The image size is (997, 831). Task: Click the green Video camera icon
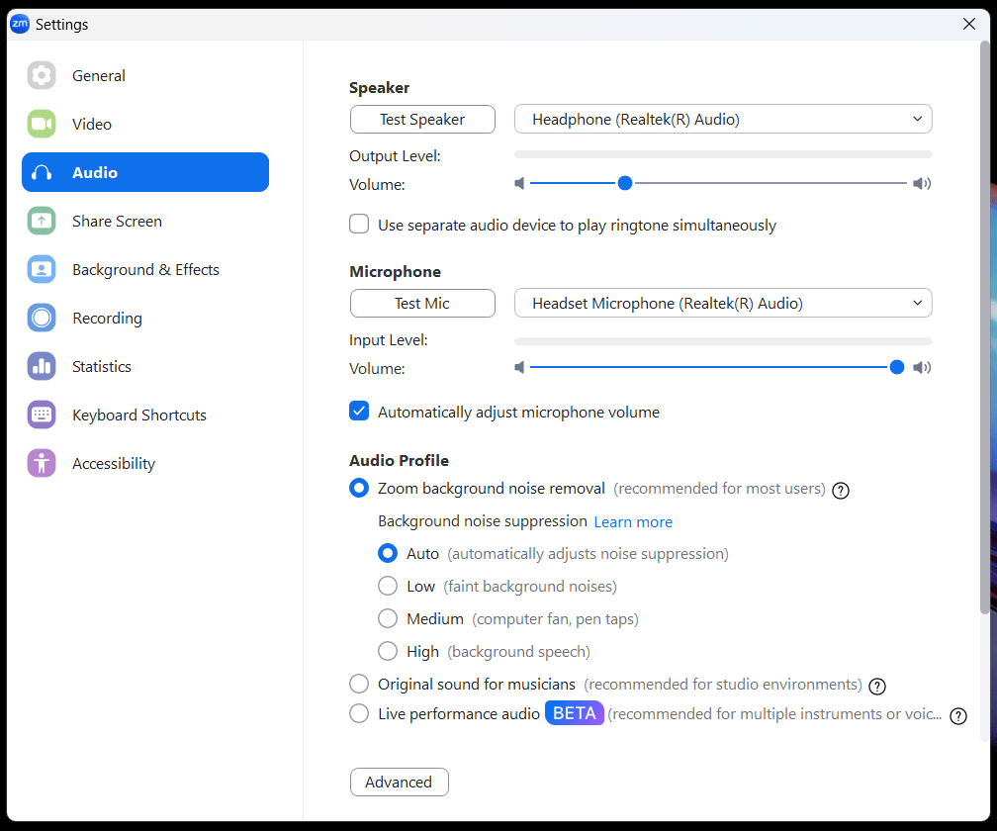click(42, 124)
